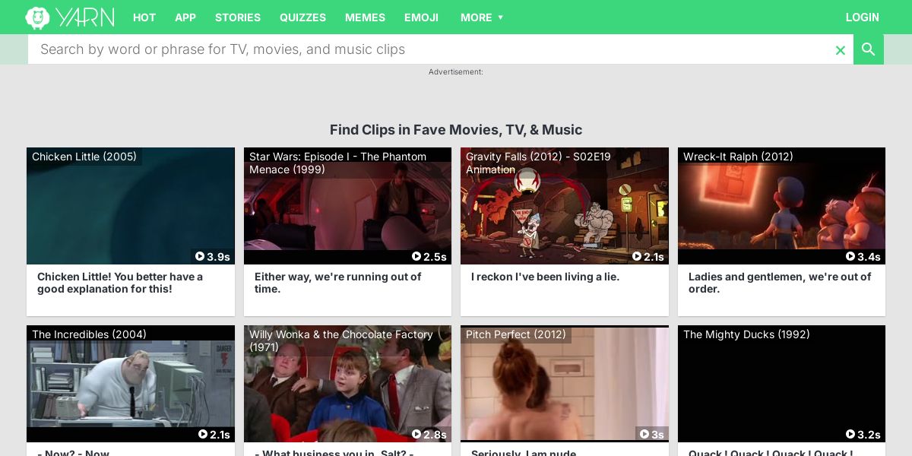Go to the STORIES section
The image size is (912, 456).
tap(238, 17)
